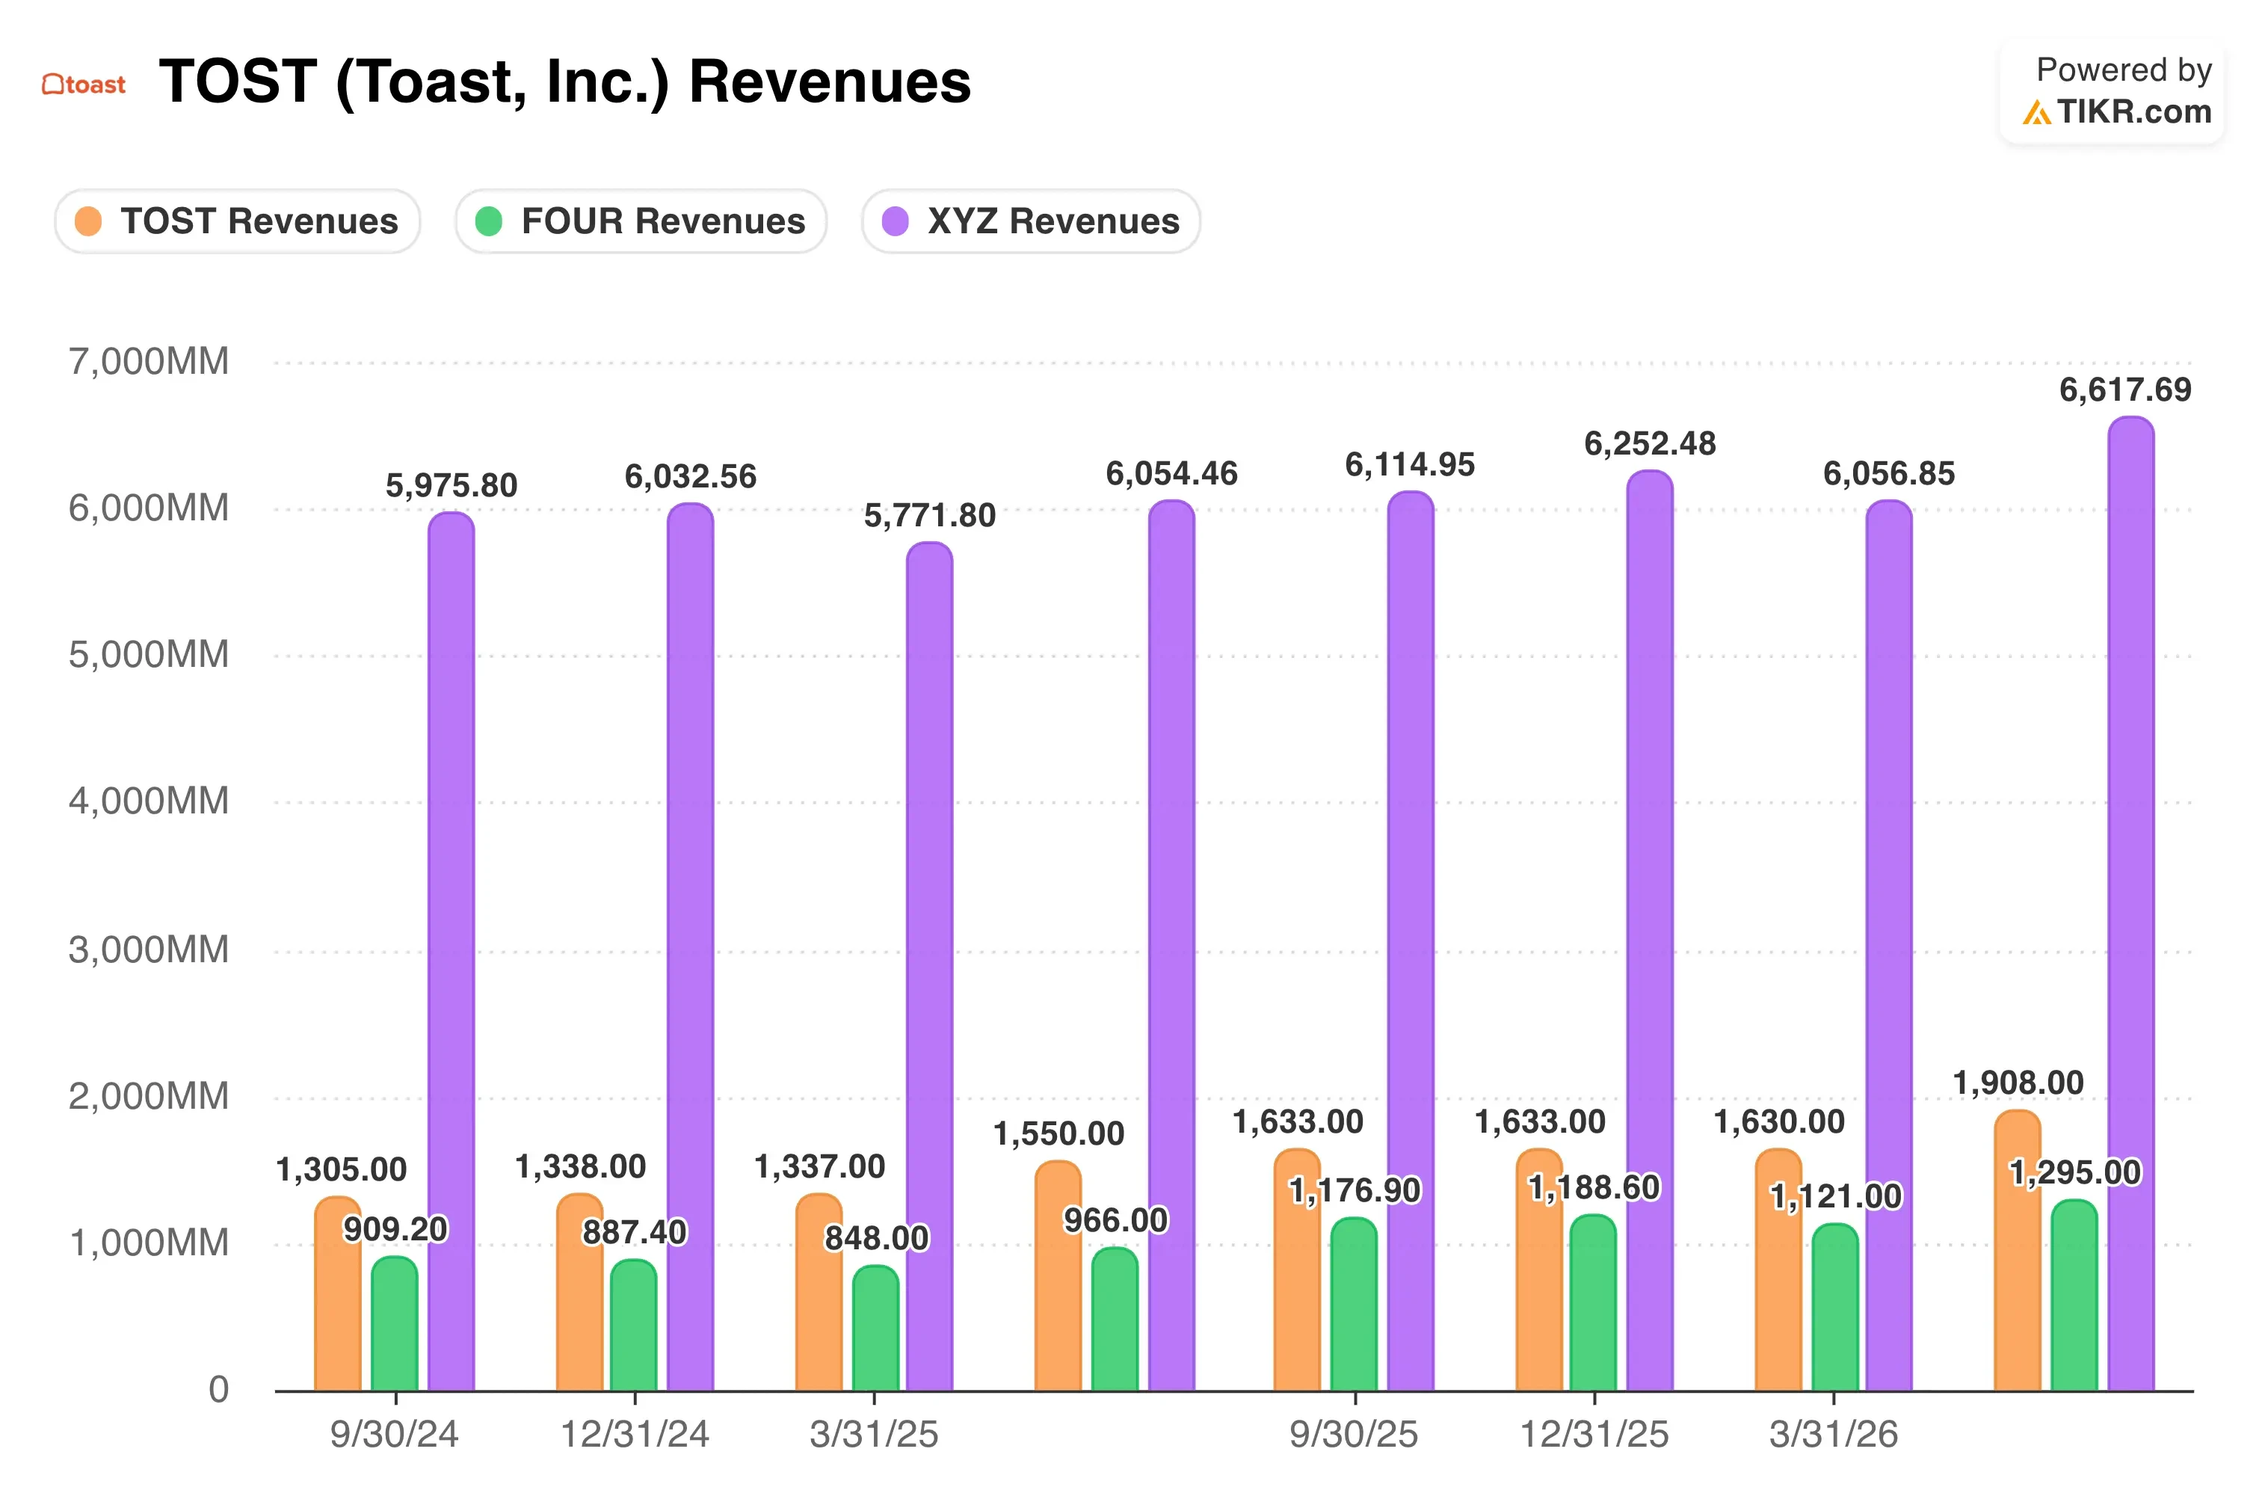The height and width of the screenshot is (1508, 2262).
Task: Click the data label '5,771.80'
Action: coord(930,515)
